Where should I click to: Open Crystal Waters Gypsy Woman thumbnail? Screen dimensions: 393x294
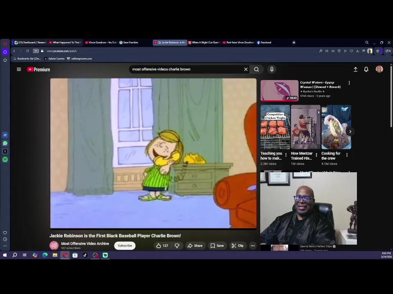pyautogui.click(x=280, y=91)
